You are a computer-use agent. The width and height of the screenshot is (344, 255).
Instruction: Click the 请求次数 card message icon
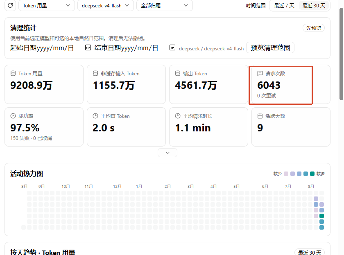pos(260,73)
